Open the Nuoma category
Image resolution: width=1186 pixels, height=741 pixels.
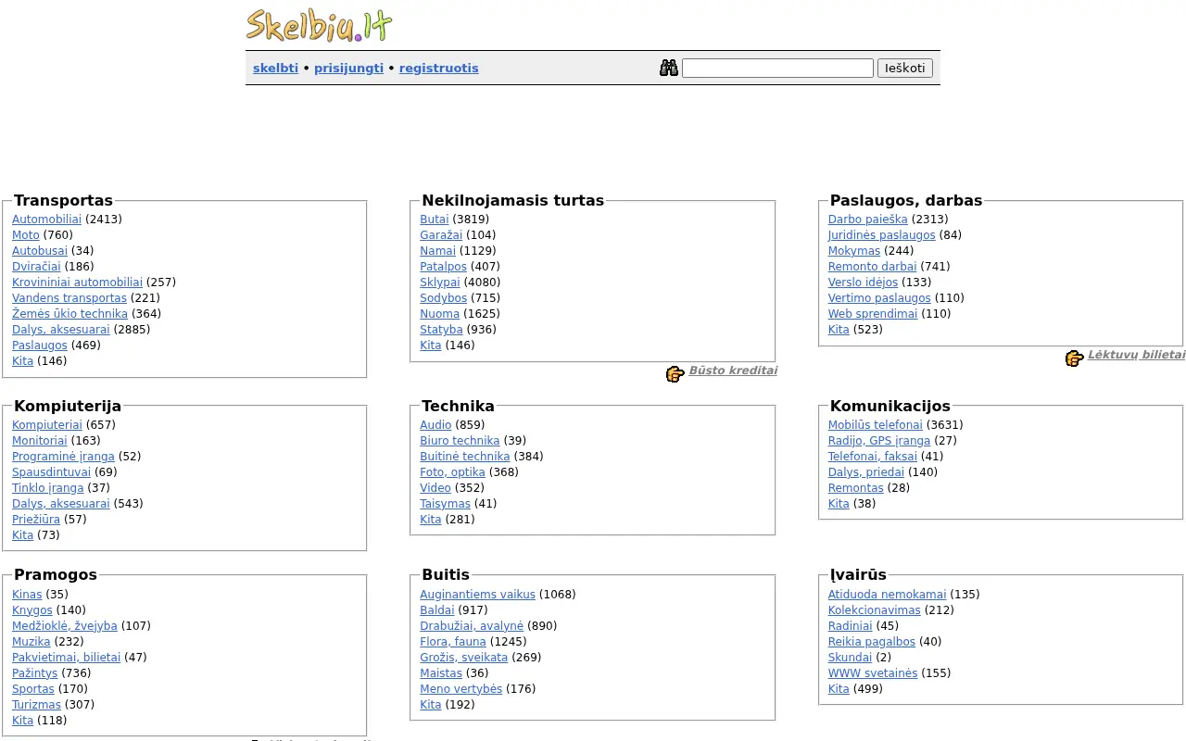tap(440, 314)
